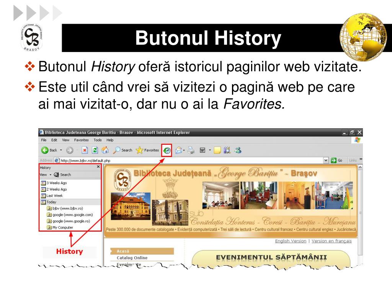
Task: Collapse the Today history folder
Action: point(49,202)
